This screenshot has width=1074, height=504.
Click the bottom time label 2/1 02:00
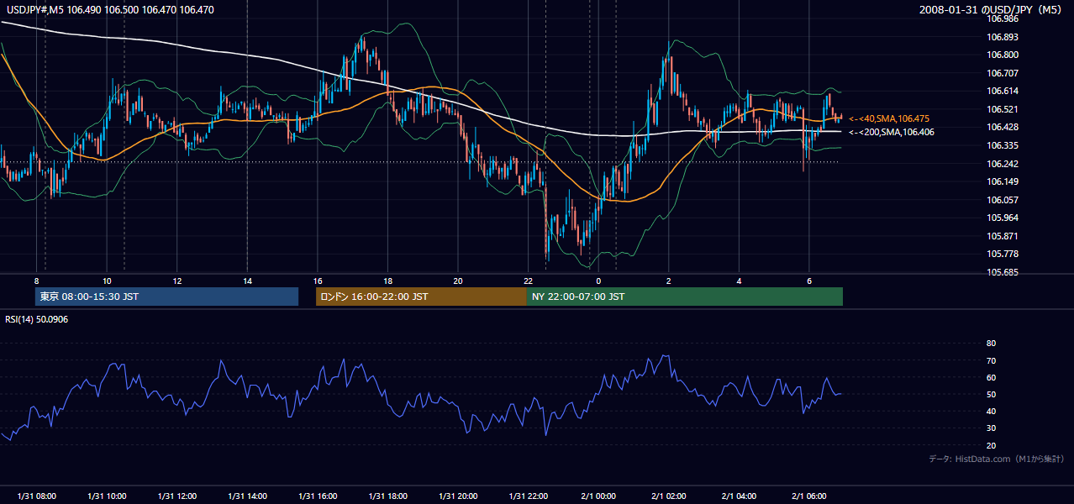pos(668,496)
